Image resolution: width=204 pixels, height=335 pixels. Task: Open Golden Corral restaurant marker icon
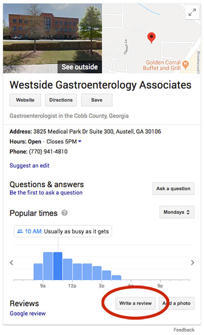click(x=186, y=64)
